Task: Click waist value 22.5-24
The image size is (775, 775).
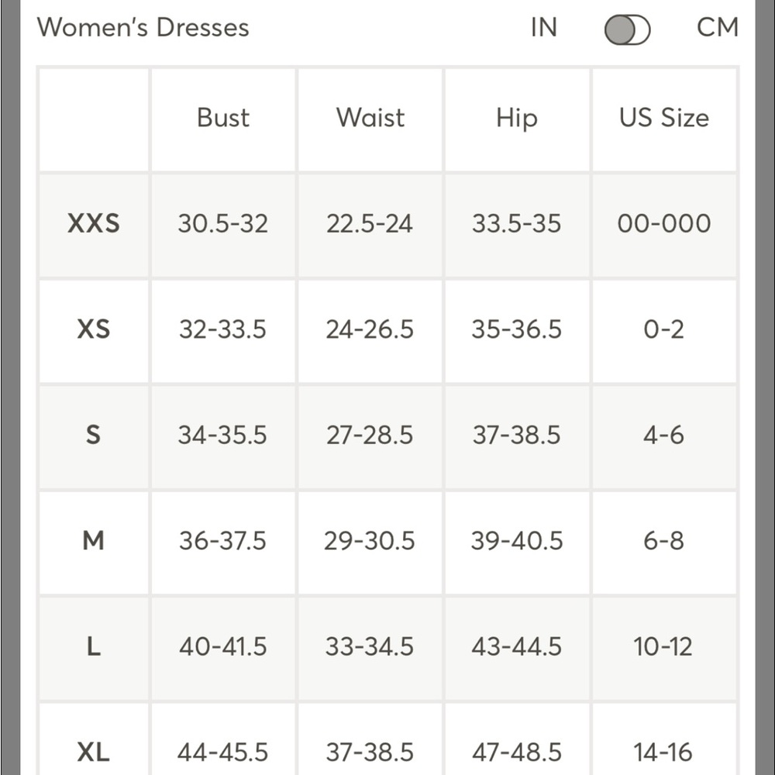Action: [369, 223]
